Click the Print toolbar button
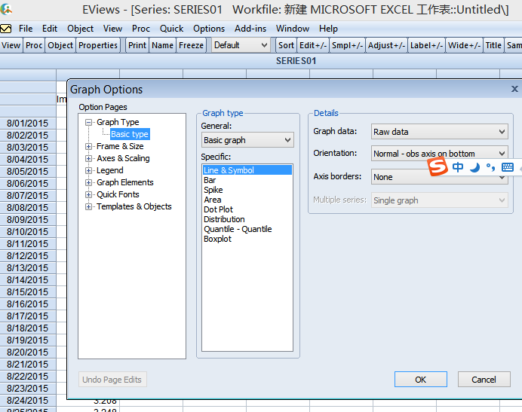The width and height of the screenshot is (522, 412). [137, 45]
